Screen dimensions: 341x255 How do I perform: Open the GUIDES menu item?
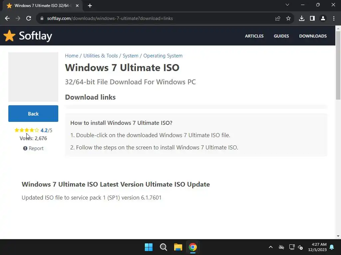(281, 36)
